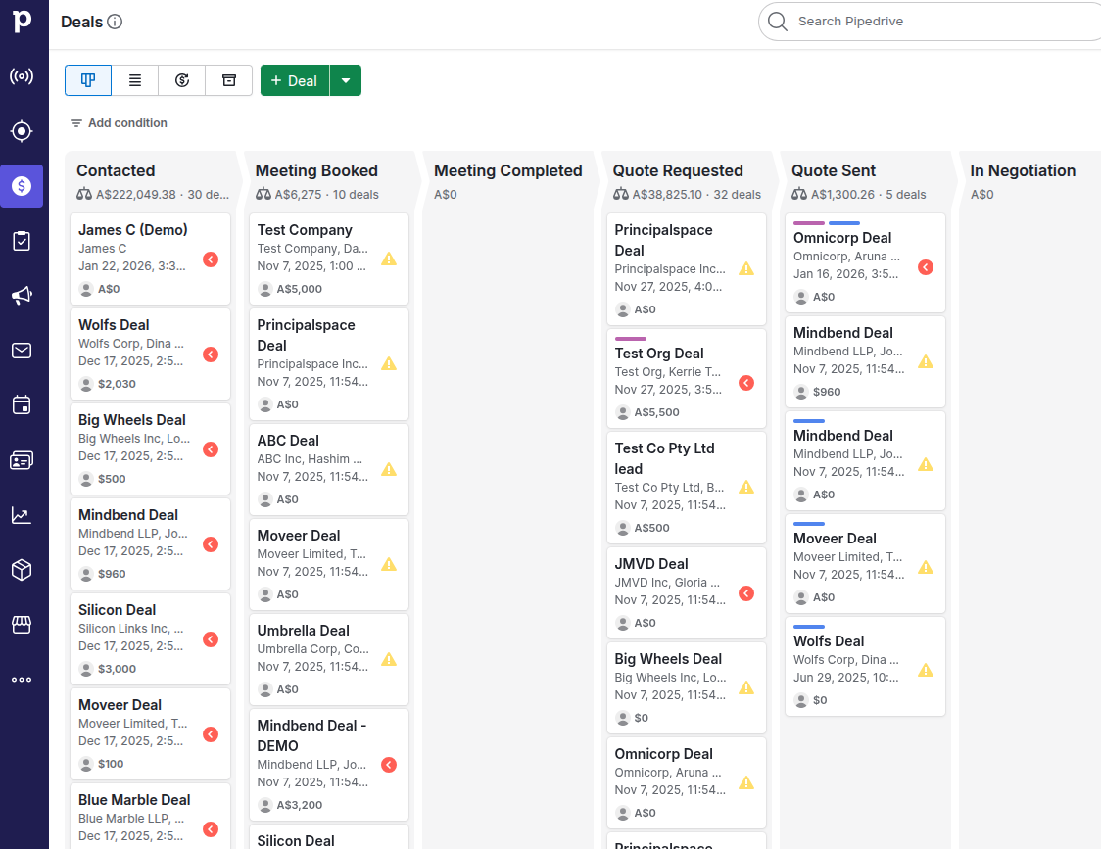
Task: Open the Blue Marble Deal card
Action: click(150, 817)
